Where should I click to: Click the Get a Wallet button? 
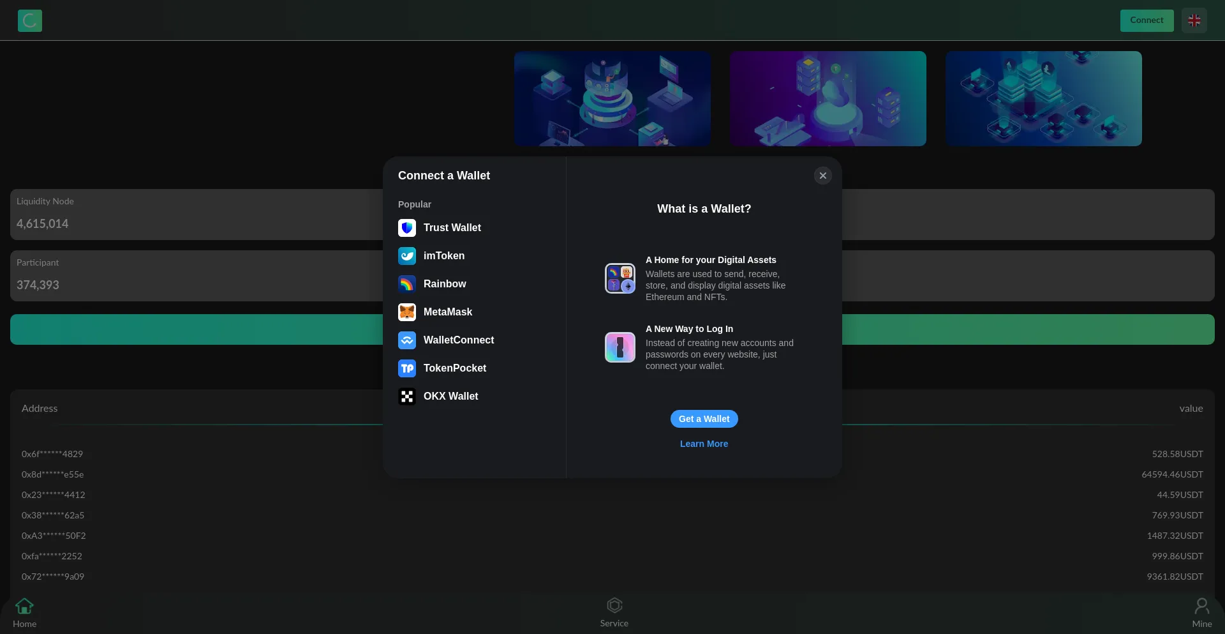click(704, 419)
